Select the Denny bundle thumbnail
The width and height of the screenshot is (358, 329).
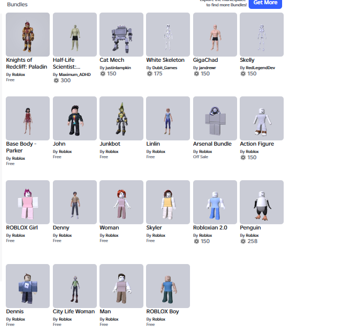[75, 202]
